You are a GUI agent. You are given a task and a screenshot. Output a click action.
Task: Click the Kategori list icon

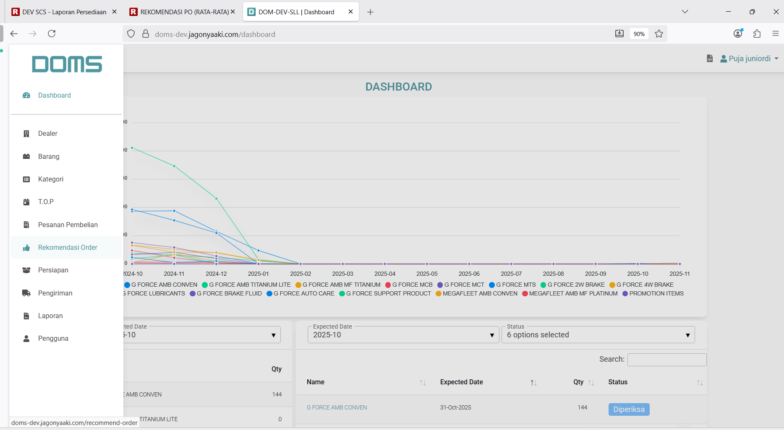point(26,179)
